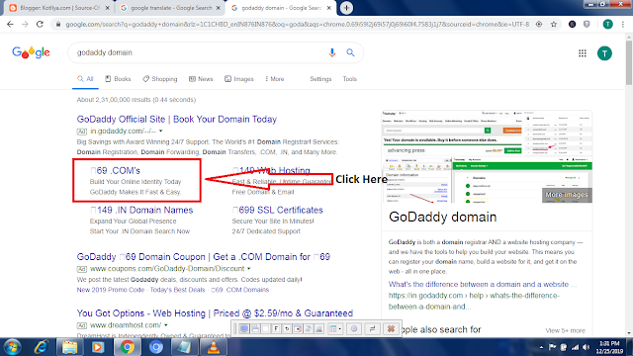The image size is (633, 356).
Task: Open 149 Web Hosting sitelink
Action: coord(271,171)
